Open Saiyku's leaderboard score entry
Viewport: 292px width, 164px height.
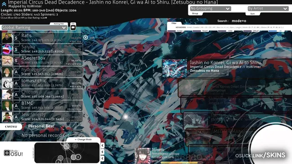(x=42, y=49)
